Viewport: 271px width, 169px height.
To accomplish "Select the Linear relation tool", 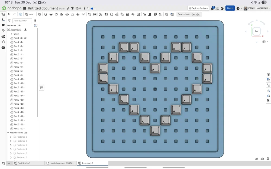I will (x=160, y=14).
